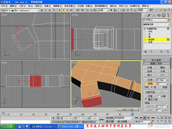Image resolution: width=172 pixels, height=129 pixels.
Task: Open the Modify command panel tab
Action: pos(149,15)
